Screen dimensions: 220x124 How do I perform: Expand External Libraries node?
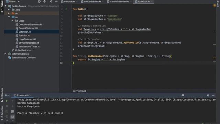(x=5, y=54)
